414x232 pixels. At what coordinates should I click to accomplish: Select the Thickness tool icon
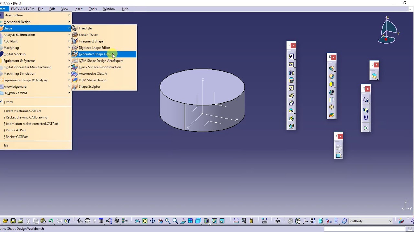click(x=332, y=100)
